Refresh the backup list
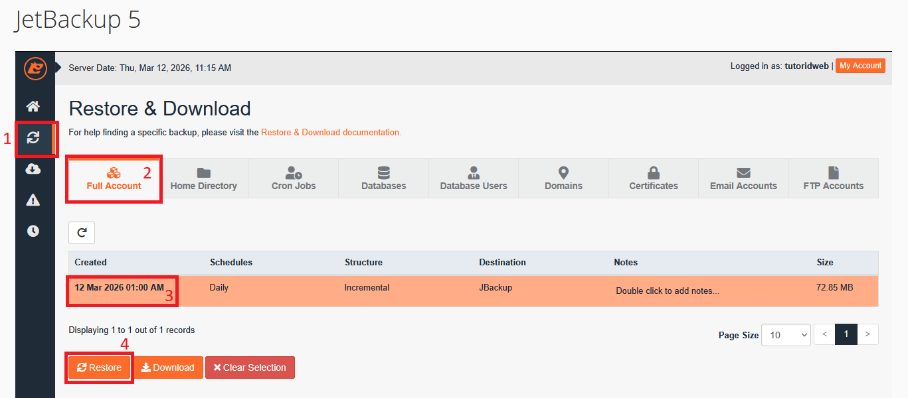 (81, 232)
